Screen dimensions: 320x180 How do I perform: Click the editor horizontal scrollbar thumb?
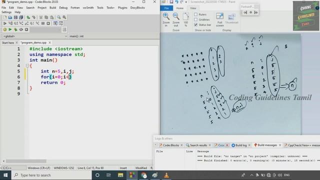(26, 161)
